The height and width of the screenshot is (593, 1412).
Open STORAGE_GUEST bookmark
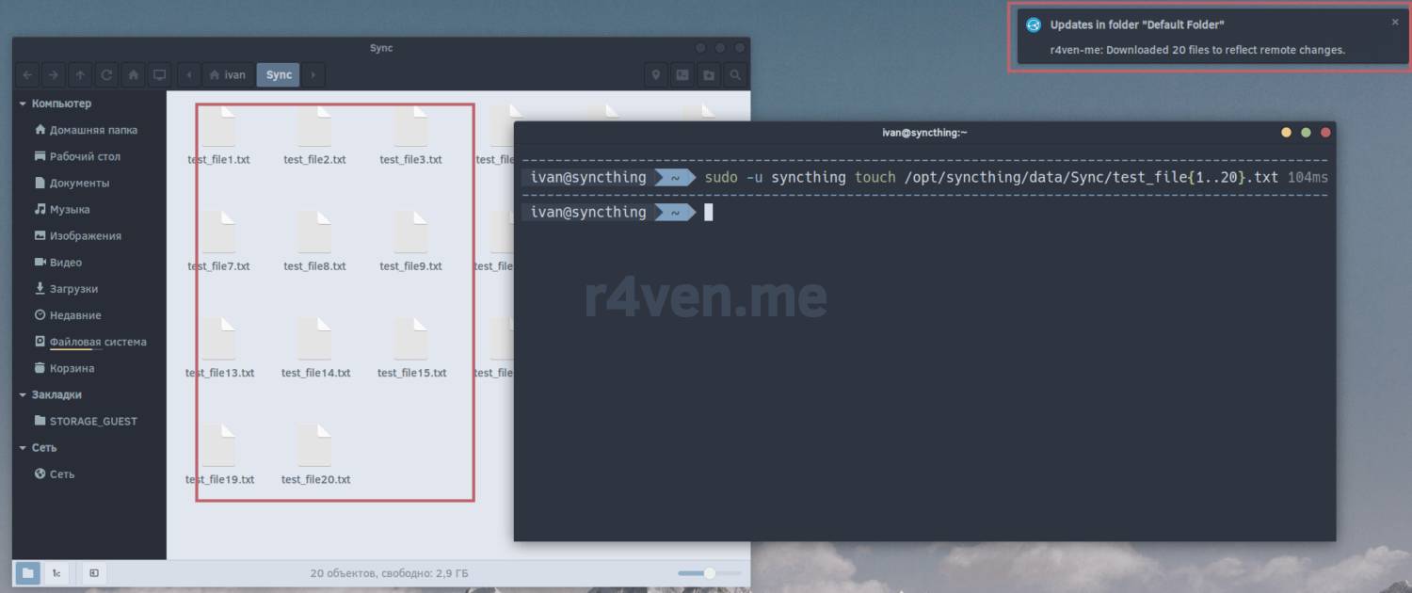92,422
